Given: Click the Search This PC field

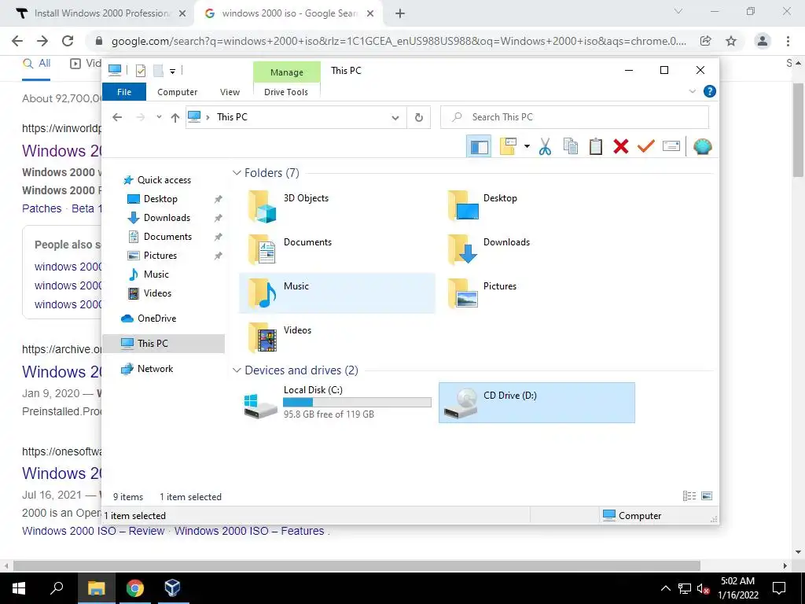Looking at the screenshot, I should pos(575,117).
